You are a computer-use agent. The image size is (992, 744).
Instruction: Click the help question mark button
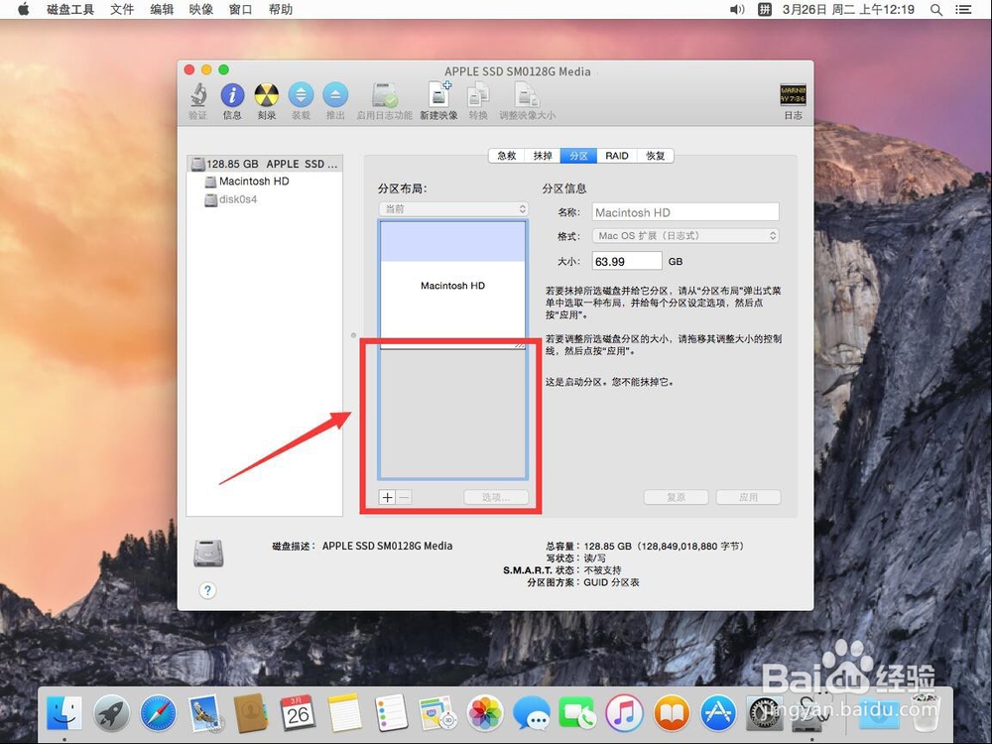click(207, 590)
